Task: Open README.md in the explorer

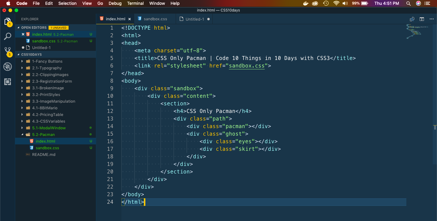Action: (56, 154)
